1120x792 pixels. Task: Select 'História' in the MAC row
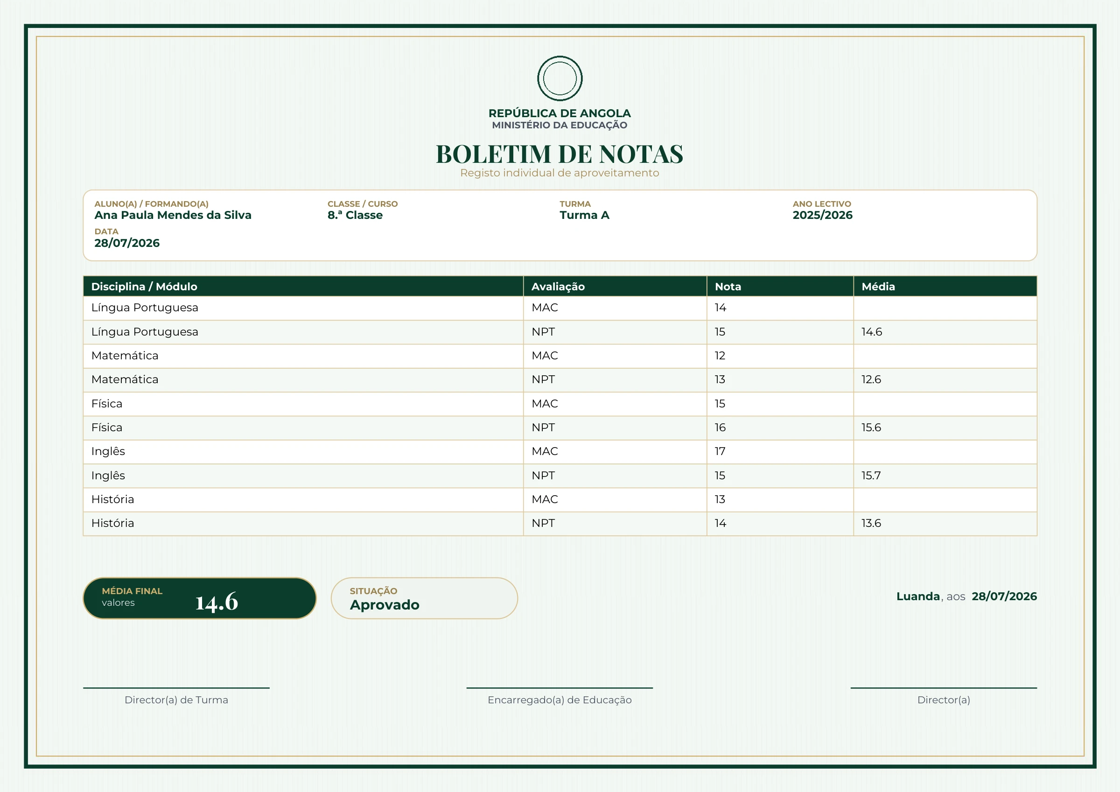click(112, 499)
